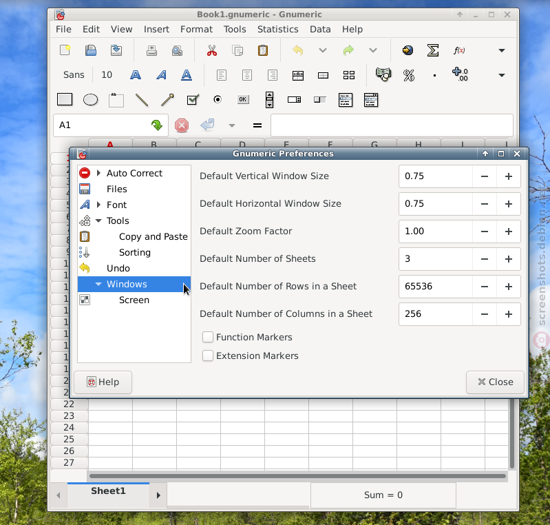Click the Sum sigma icon

[433, 50]
